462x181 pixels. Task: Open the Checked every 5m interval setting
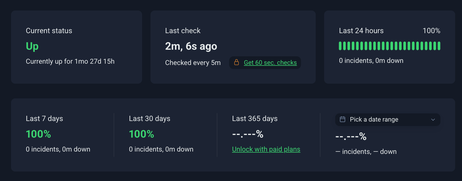click(193, 63)
